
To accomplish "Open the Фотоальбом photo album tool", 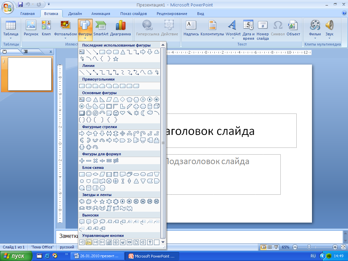I will click(65, 29).
